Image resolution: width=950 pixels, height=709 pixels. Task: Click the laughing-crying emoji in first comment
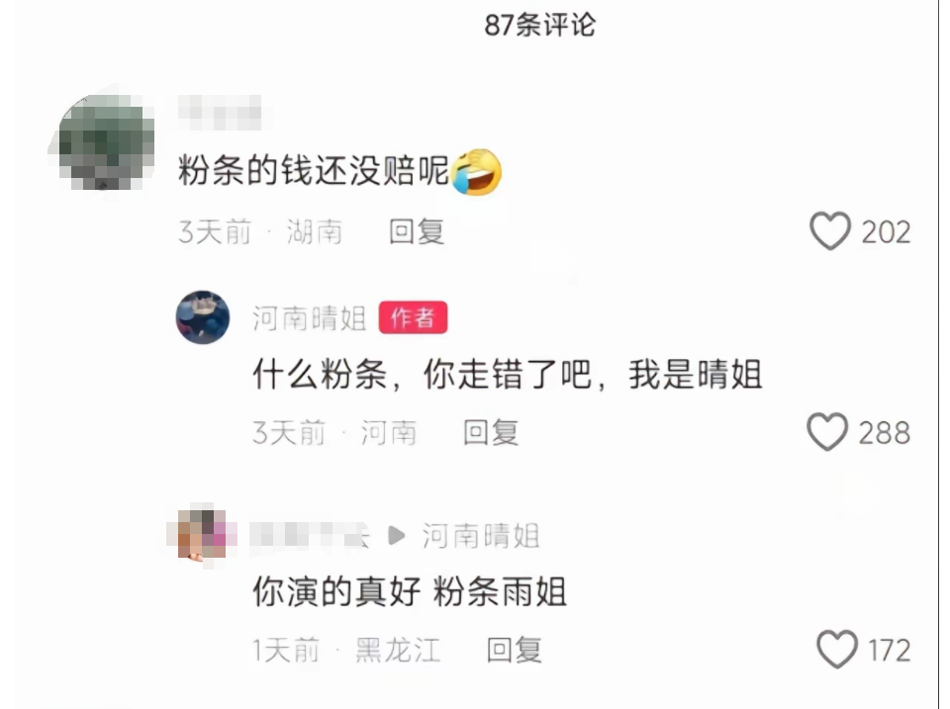pos(477,172)
